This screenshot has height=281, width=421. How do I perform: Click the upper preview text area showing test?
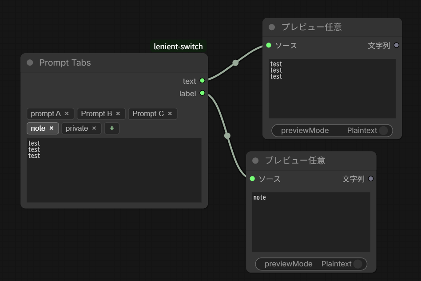pos(332,89)
